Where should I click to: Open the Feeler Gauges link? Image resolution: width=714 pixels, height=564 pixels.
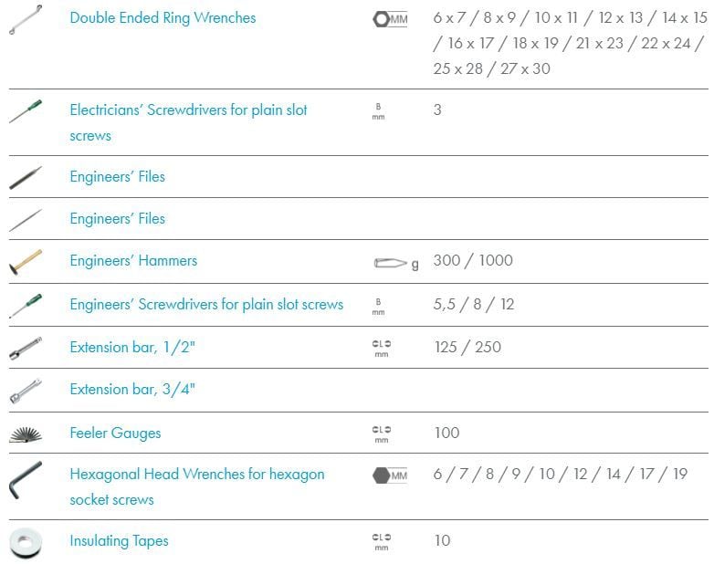115,433
